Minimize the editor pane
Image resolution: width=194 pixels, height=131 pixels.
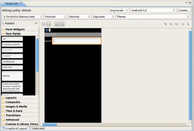(x=187, y=3)
